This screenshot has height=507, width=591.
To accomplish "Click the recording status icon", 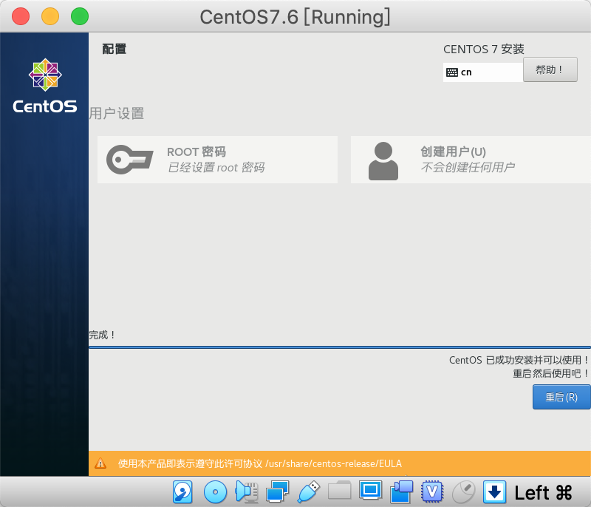I will point(401,492).
